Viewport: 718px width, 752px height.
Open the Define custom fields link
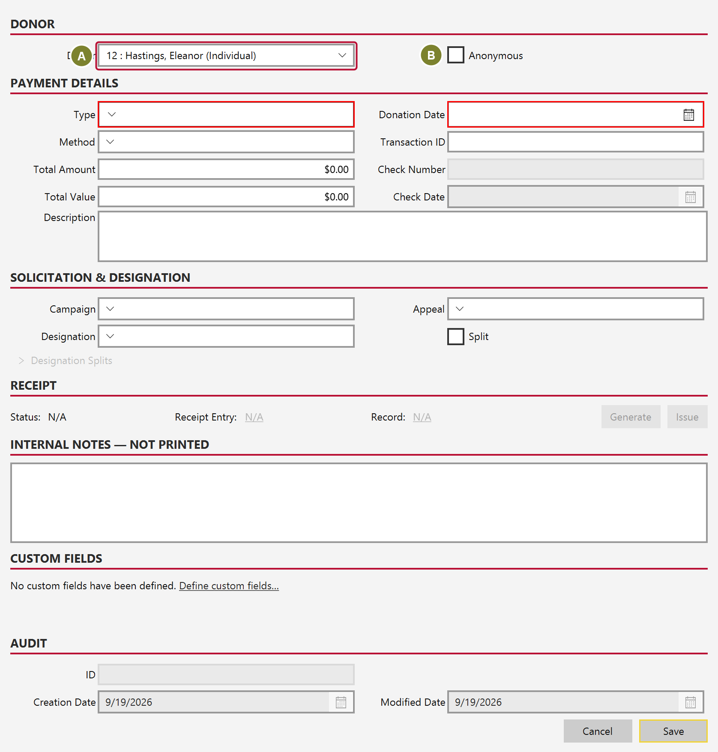click(x=229, y=586)
